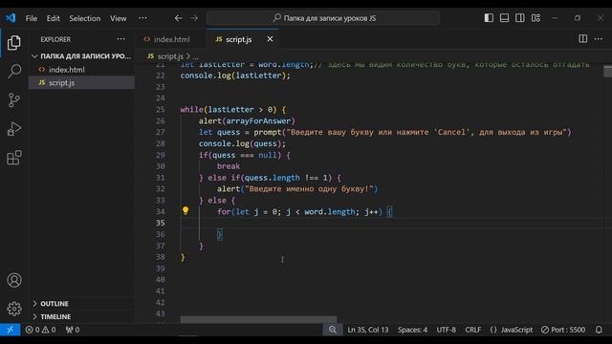Image resolution: width=612 pixels, height=344 pixels.
Task: Click 'console.log(lastLetter);' on line 22
Action: tap(235, 75)
